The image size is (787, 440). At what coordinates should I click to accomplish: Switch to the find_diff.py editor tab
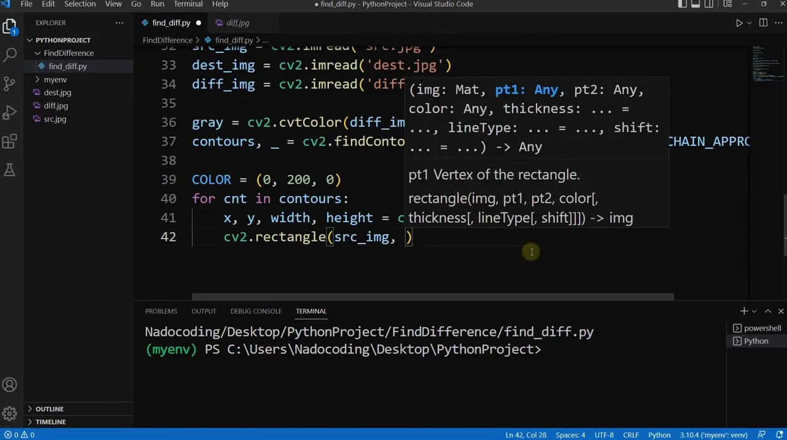[x=171, y=23]
